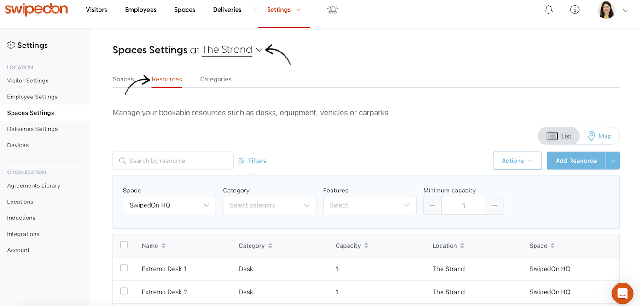Go to Deliveries in top navigation
The height and width of the screenshot is (306, 640).
[227, 10]
